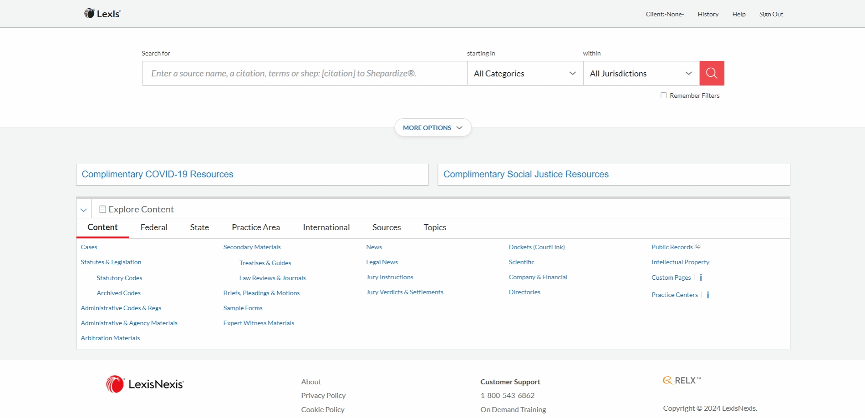Open Custom Pages info icon
Viewport: 865px width, 418px height.
(701, 277)
